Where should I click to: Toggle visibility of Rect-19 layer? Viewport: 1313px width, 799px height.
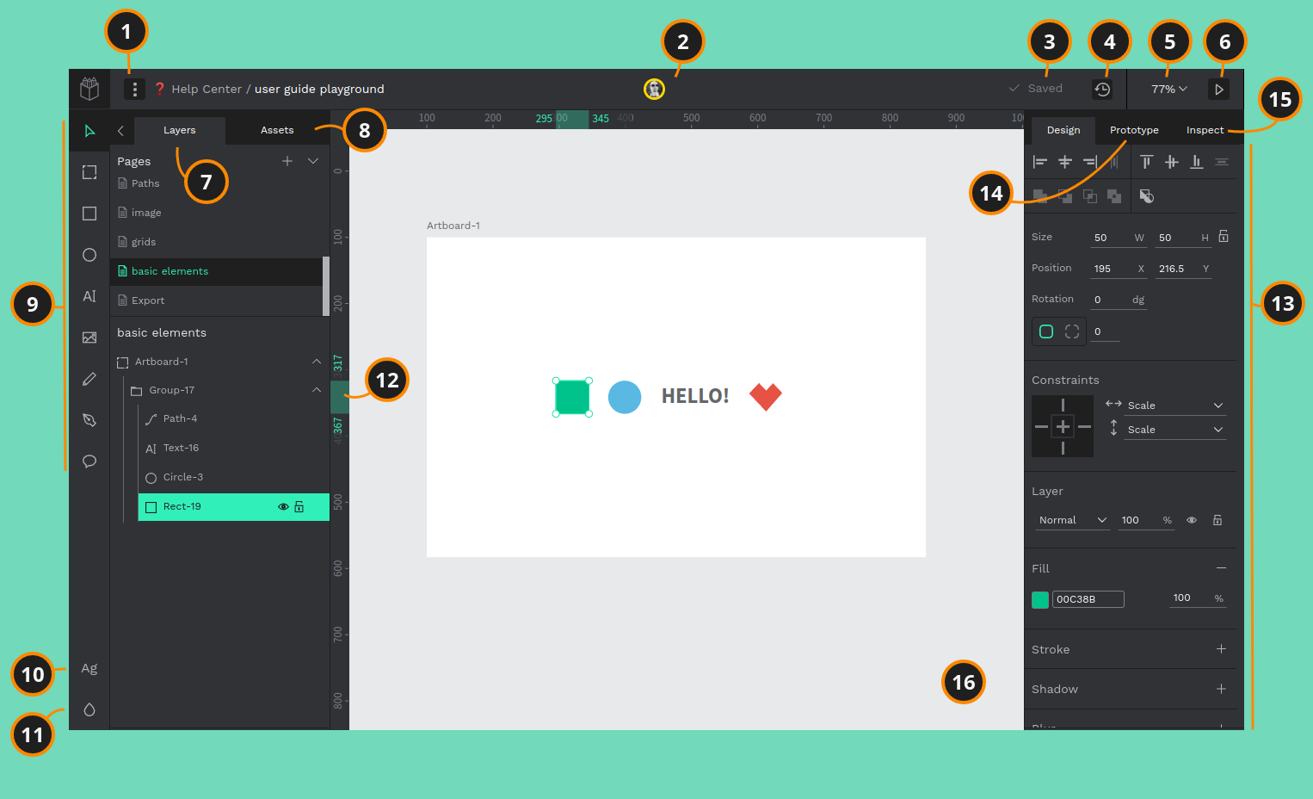point(282,507)
